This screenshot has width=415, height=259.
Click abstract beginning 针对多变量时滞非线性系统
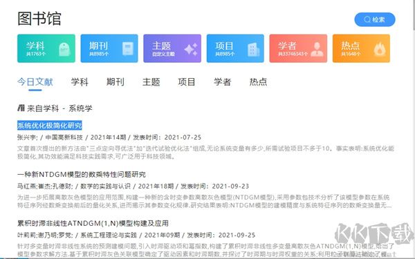click(x=206, y=250)
